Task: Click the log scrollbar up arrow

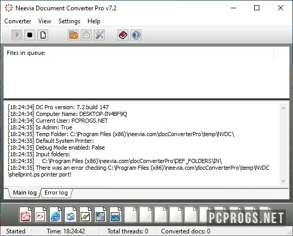Action: [283, 108]
